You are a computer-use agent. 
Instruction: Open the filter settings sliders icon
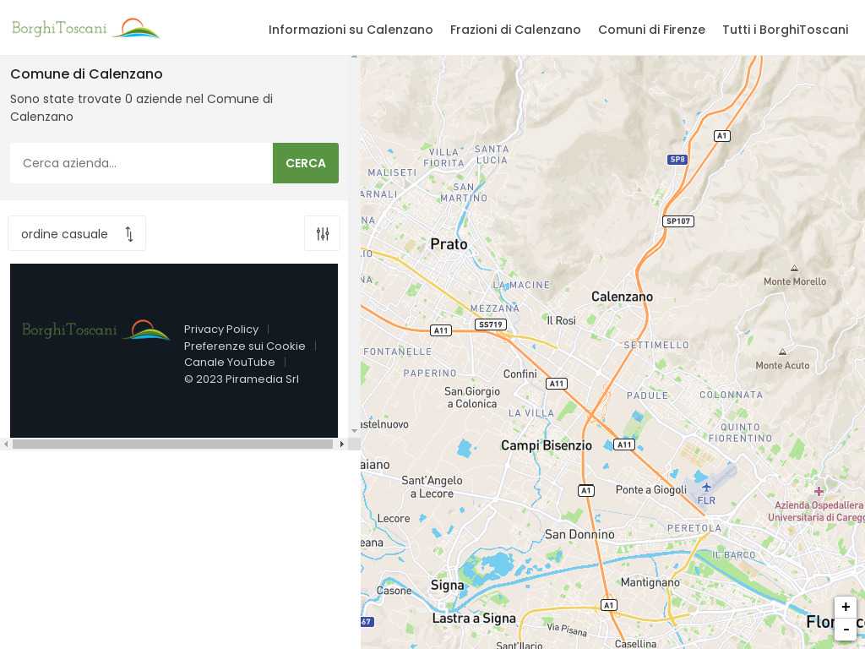pos(323,234)
